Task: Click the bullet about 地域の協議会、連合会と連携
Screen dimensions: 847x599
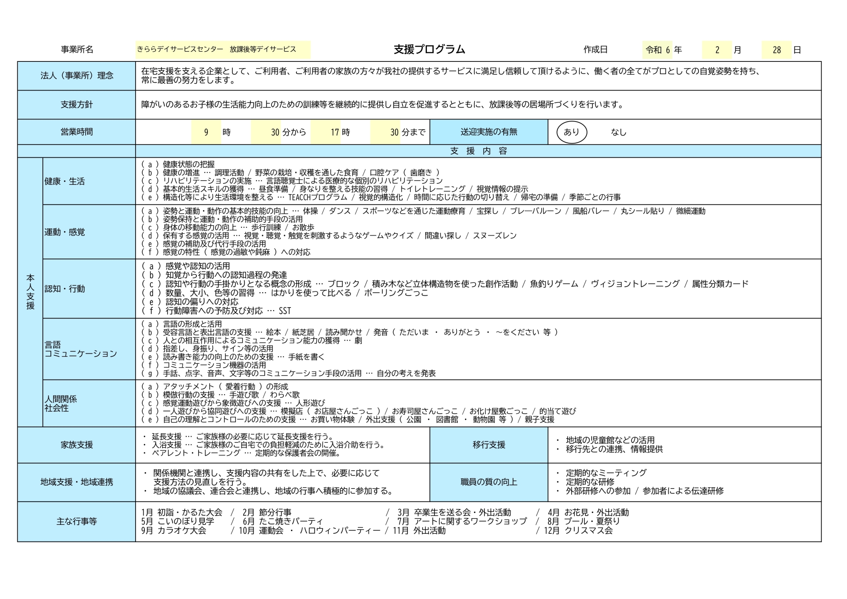Action: (269, 491)
